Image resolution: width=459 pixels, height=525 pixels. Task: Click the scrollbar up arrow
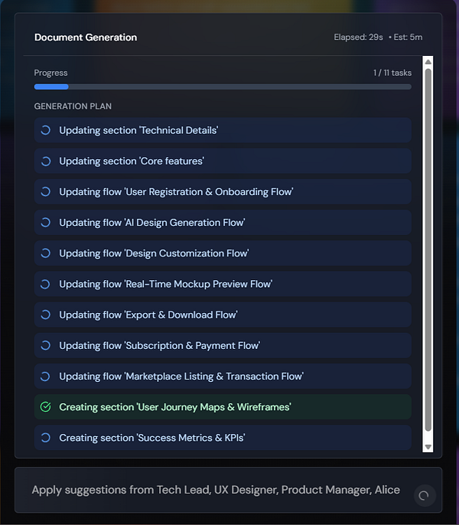(x=428, y=61)
